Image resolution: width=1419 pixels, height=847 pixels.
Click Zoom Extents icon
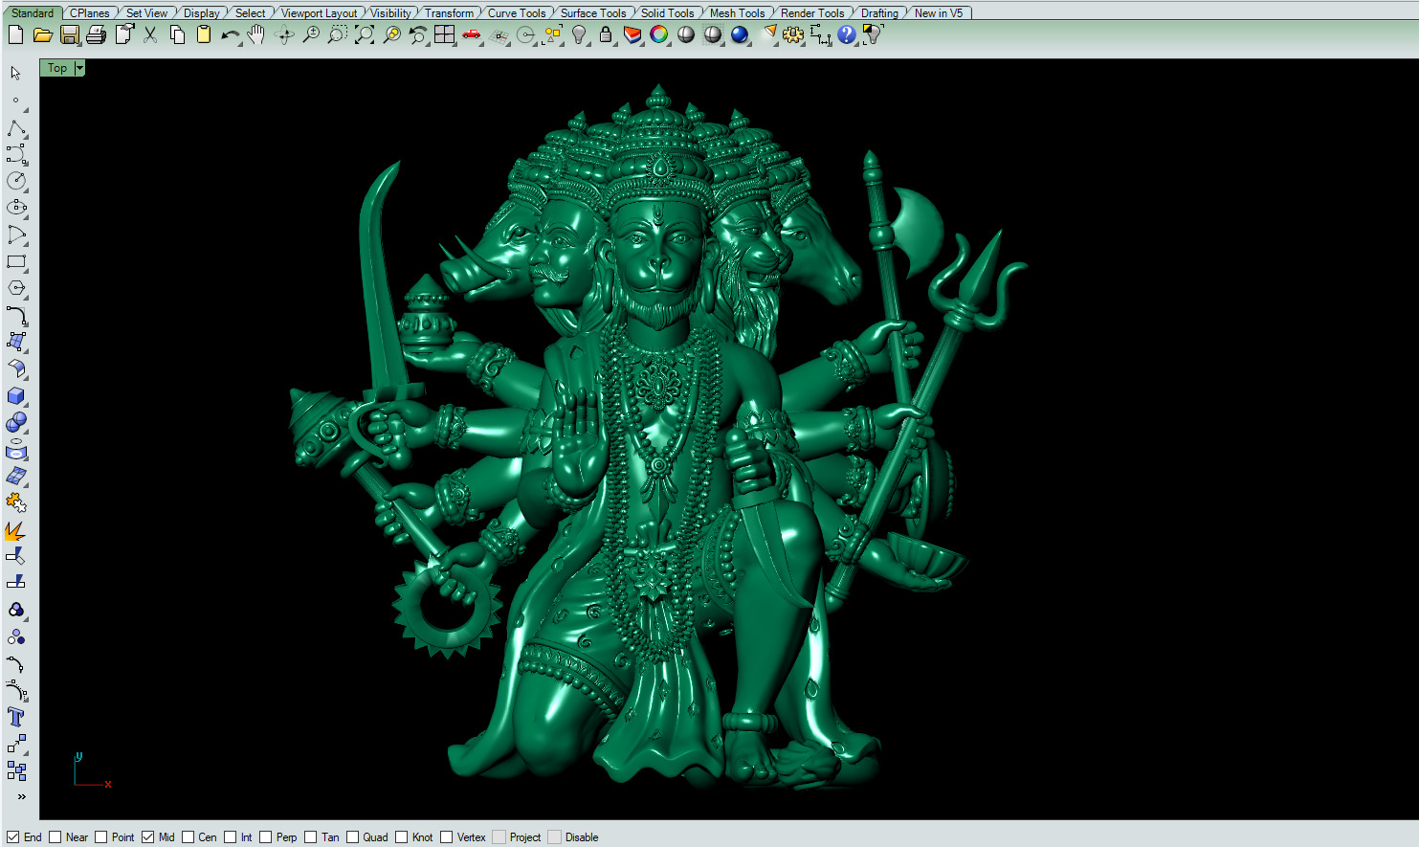coord(365,35)
